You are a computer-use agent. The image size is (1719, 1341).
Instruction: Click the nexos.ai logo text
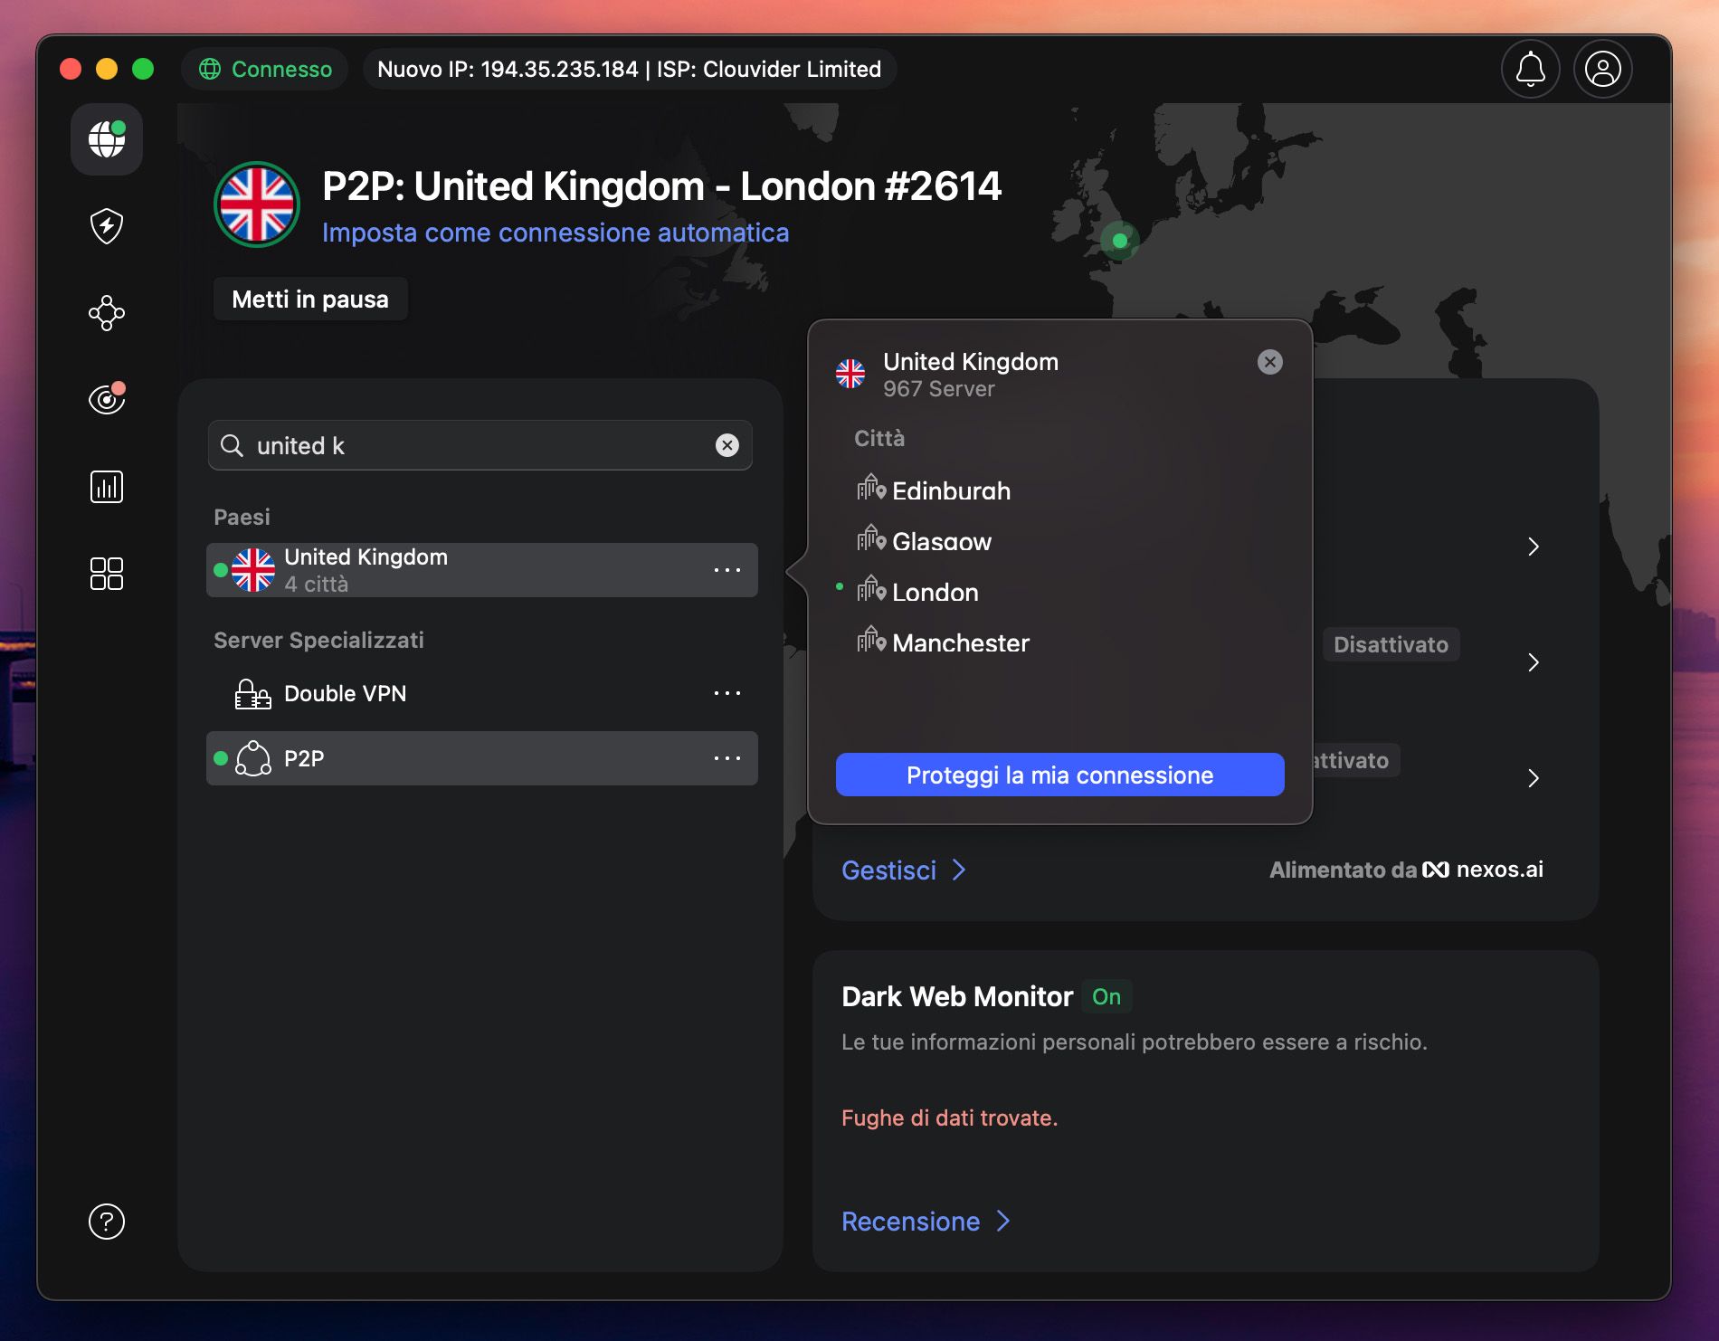1483,870
